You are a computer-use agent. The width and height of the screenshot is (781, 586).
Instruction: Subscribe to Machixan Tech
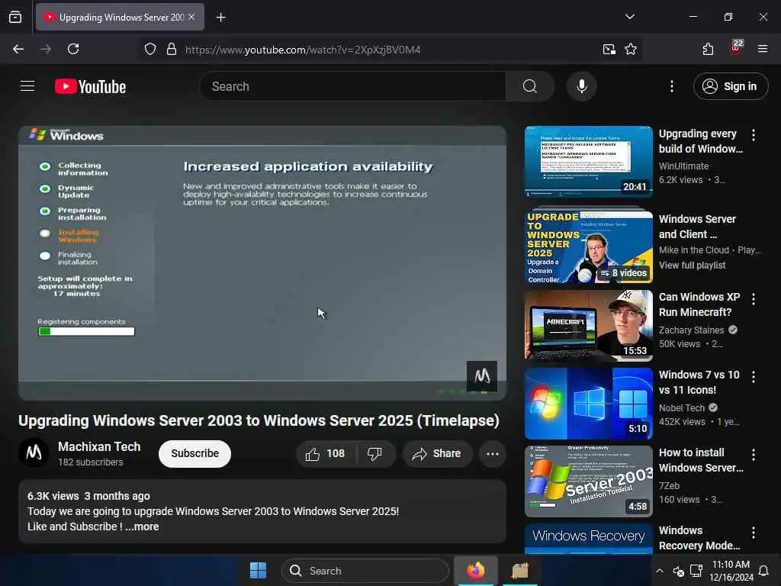(x=194, y=453)
